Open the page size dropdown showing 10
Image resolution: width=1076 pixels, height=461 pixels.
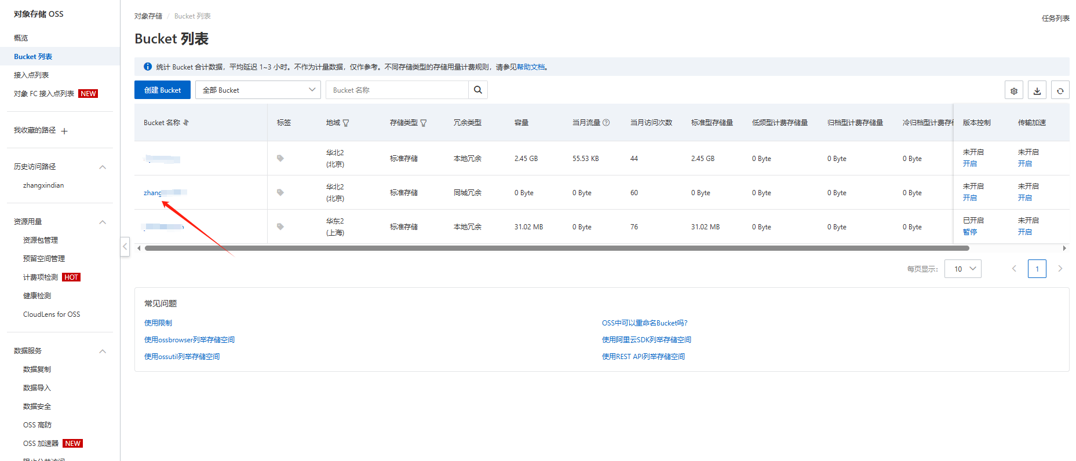click(962, 269)
